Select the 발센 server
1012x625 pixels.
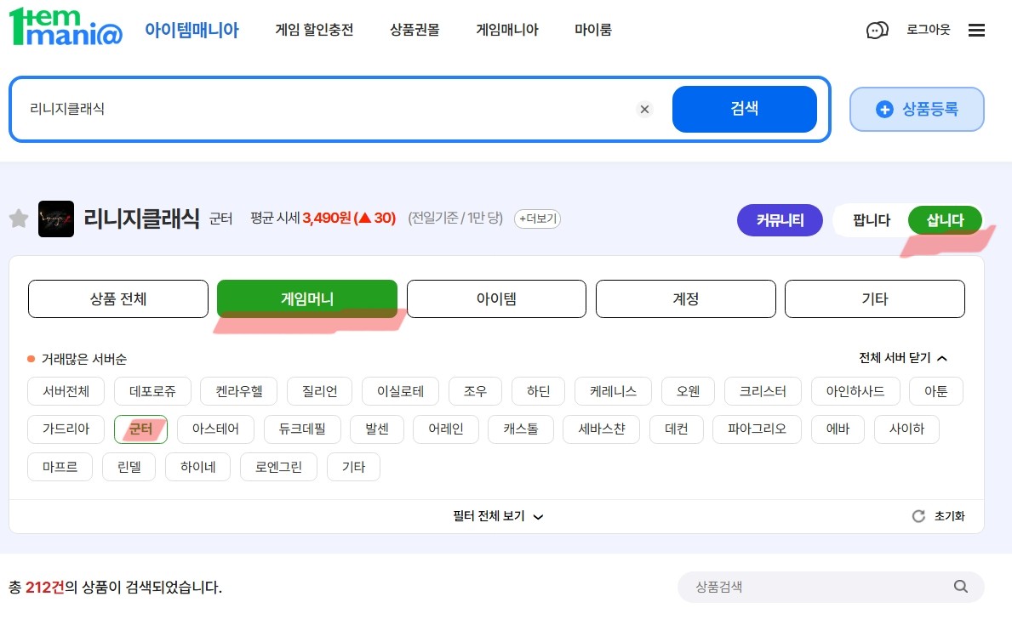(377, 429)
